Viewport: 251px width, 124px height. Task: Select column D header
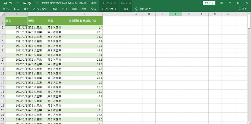click(x=85, y=14)
